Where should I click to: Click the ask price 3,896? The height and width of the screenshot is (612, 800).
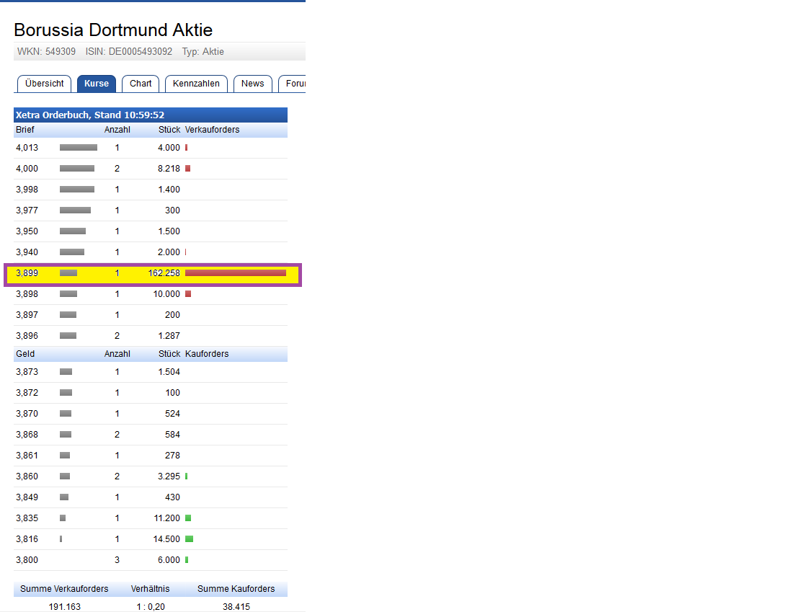(27, 336)
